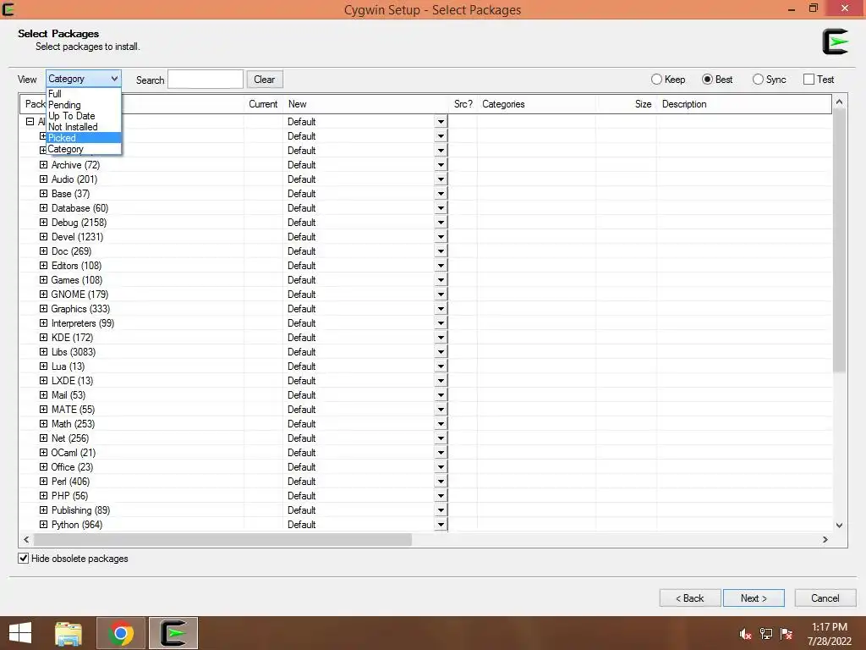Click the Categories column header
Screen dimensions: 866x650
click(536, 104)
